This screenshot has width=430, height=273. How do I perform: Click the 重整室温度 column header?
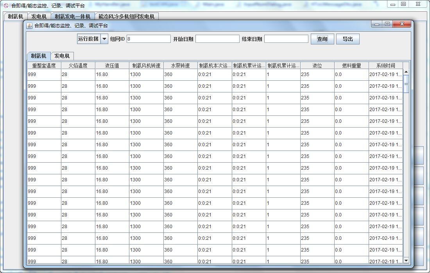pyautogui.click(x=44, y=66)
